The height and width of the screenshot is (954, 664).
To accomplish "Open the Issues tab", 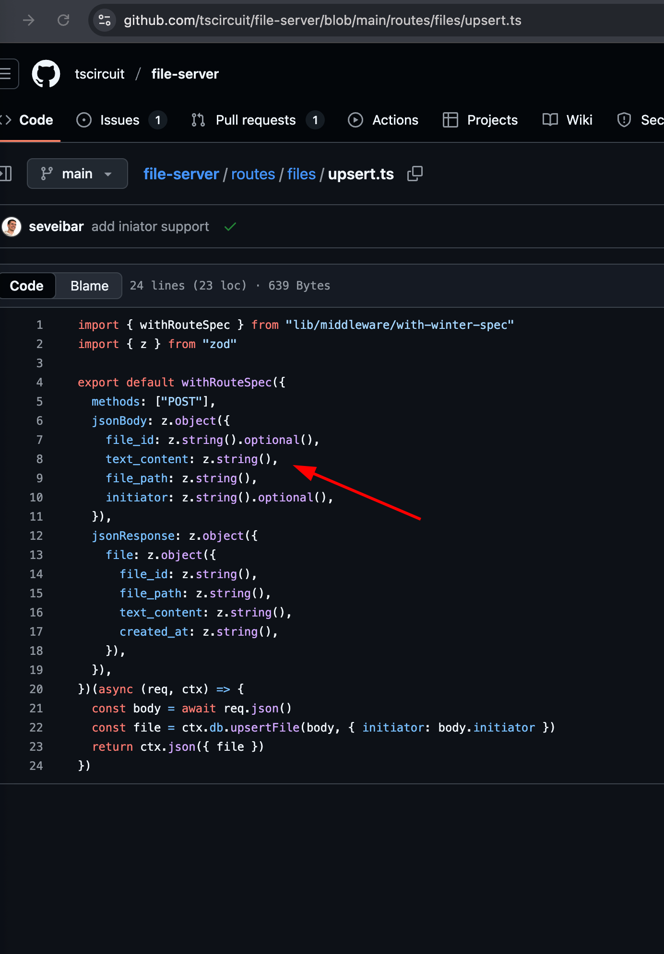I will point(120,120).
